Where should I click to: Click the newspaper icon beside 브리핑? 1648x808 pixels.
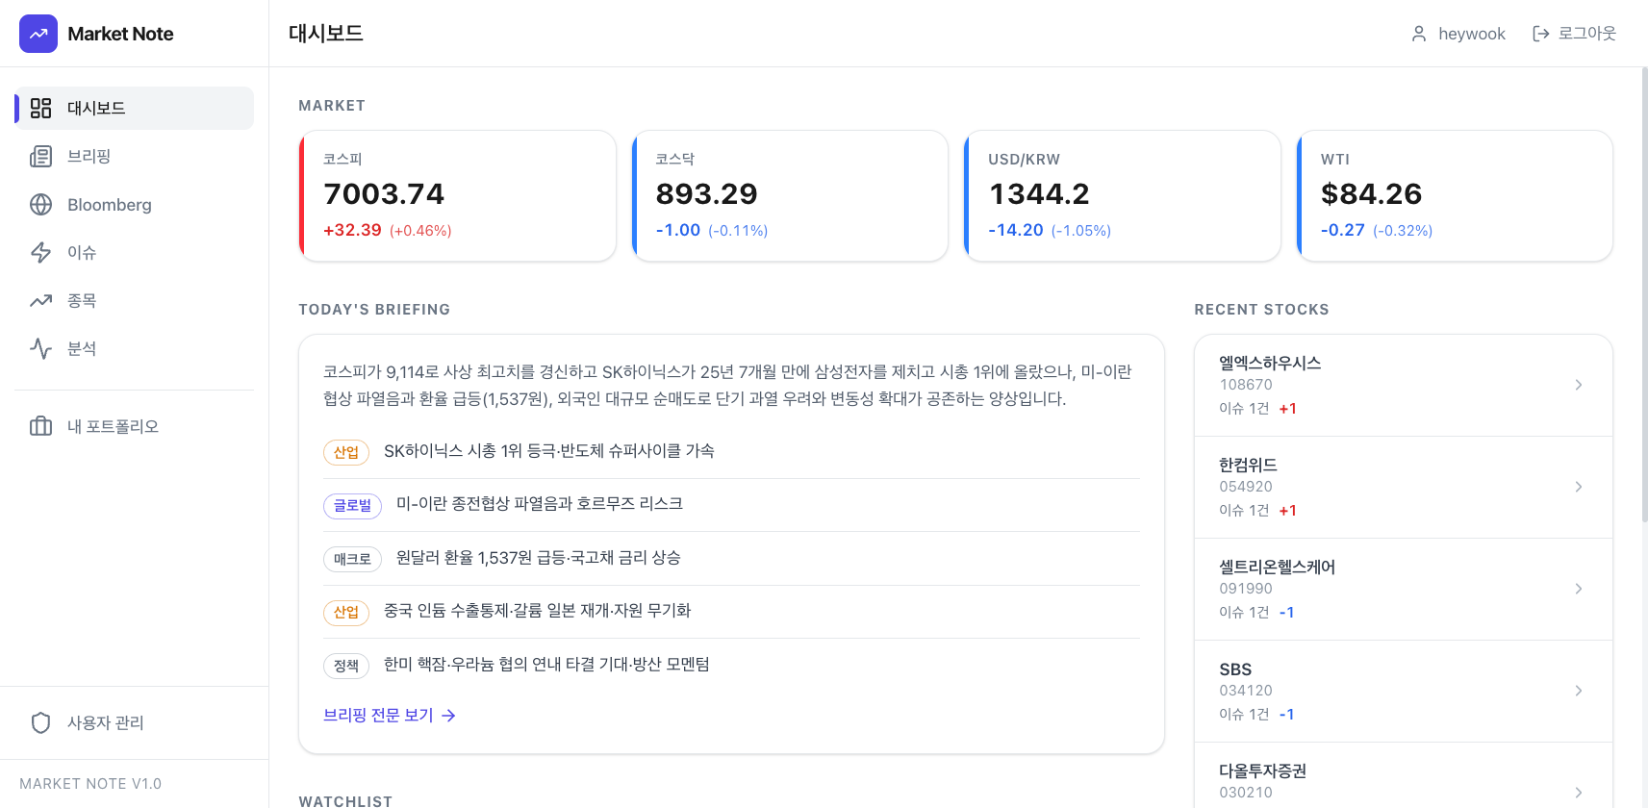tap(40, 156)
